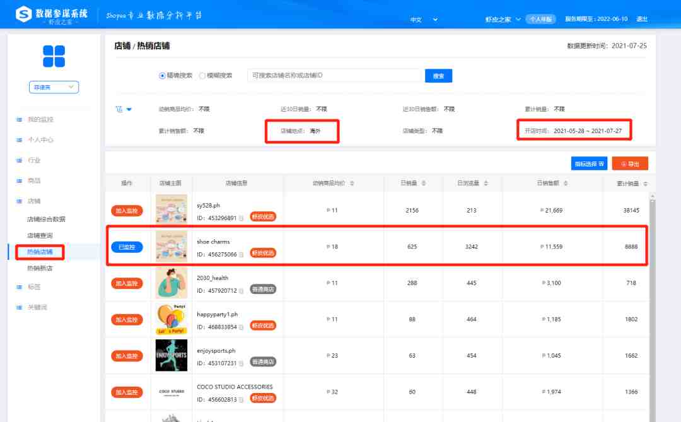This screenshot has width=681, height=422.
Task: Open 我的监控 in the sidebar menu
Action: (40, 119)
